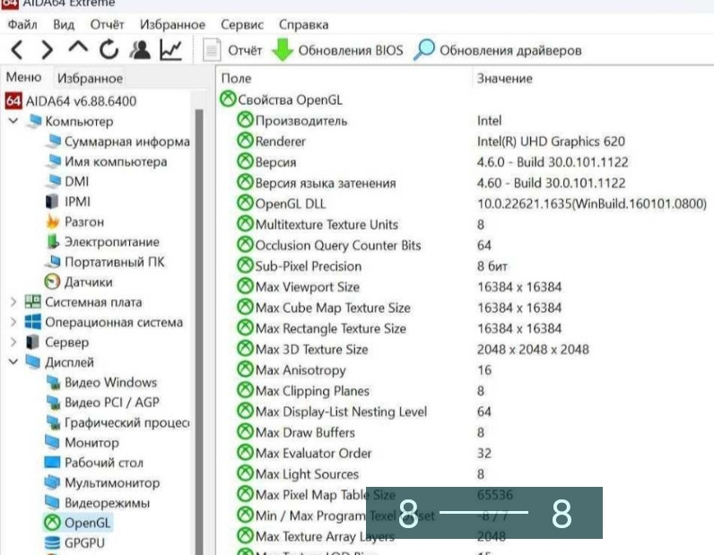Open the graph chart toolbar icon

pos(170,50)
